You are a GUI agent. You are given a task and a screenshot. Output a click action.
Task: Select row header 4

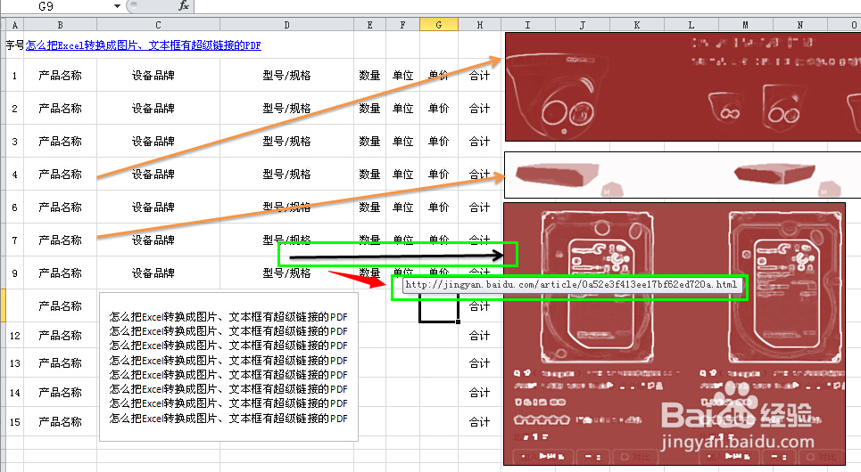click(x=15, y=174)
